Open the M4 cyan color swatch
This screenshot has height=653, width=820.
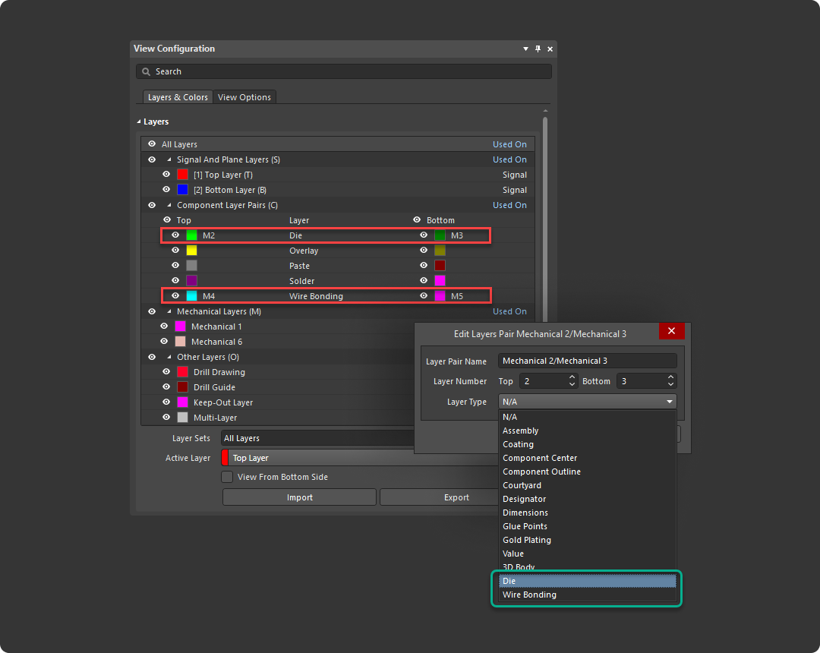(192, 296)
